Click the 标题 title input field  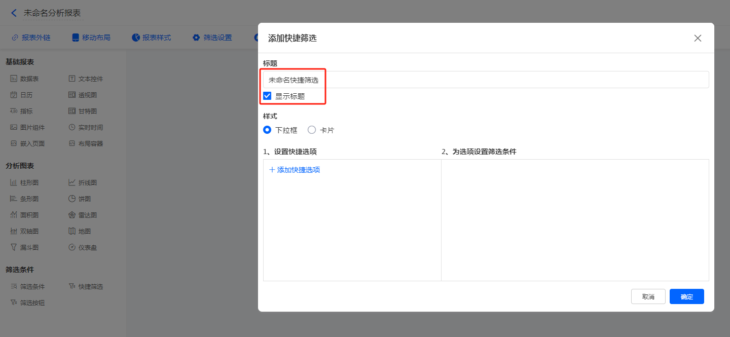coord(486,80)
